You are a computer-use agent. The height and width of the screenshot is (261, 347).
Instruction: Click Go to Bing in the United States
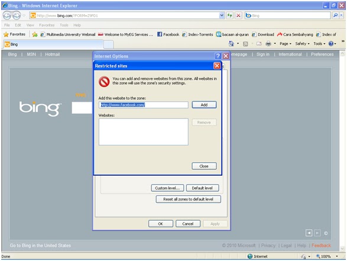(40, 246)
